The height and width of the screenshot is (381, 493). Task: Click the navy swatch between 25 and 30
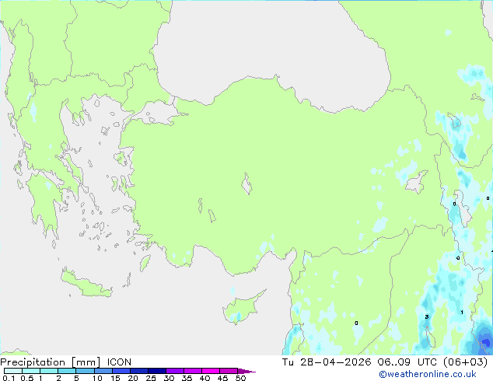(157, 371)
